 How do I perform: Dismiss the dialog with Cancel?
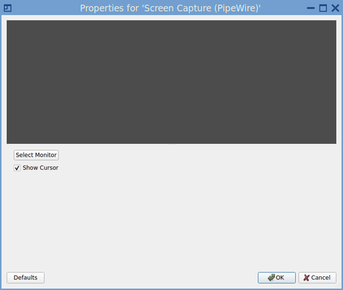317,278
